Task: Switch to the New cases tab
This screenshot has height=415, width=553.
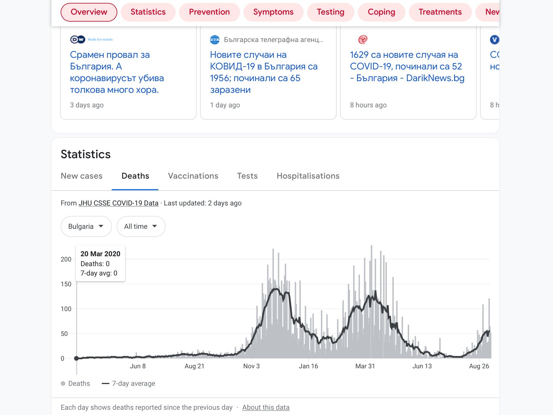Action: (x=82, y=176)
